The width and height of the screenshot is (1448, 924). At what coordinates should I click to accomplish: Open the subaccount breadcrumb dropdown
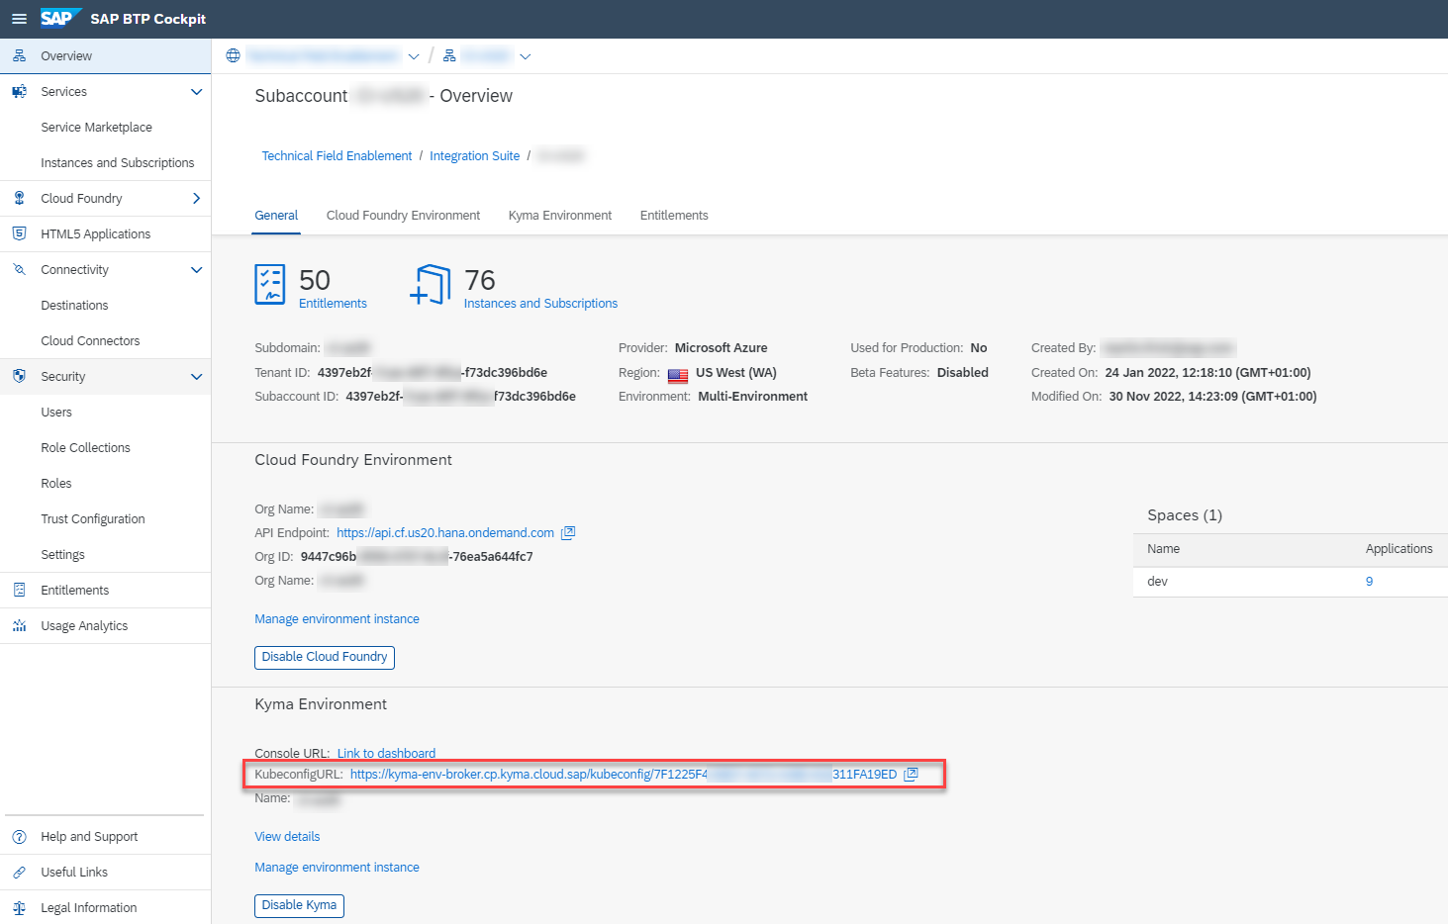click(526, 56)
